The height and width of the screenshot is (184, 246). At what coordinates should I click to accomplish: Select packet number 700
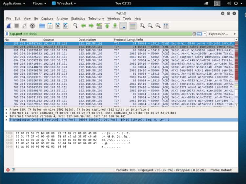(119, 80)
